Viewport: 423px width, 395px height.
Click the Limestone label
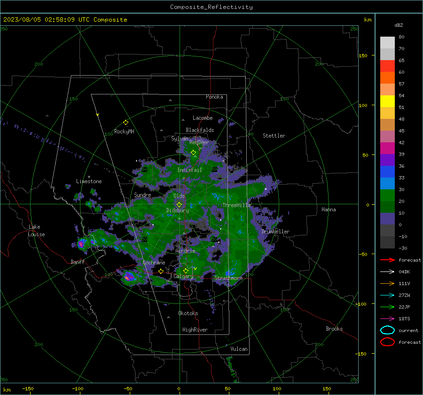(x=89, y=181)
